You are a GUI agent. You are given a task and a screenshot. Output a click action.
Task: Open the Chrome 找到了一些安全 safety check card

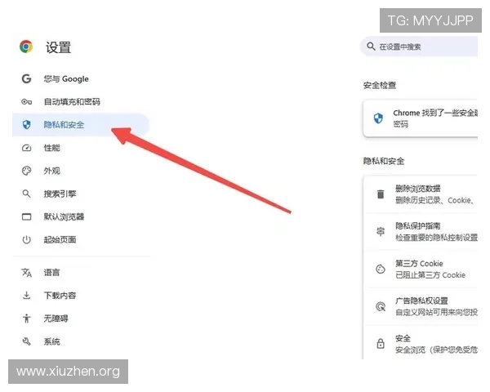421,118
